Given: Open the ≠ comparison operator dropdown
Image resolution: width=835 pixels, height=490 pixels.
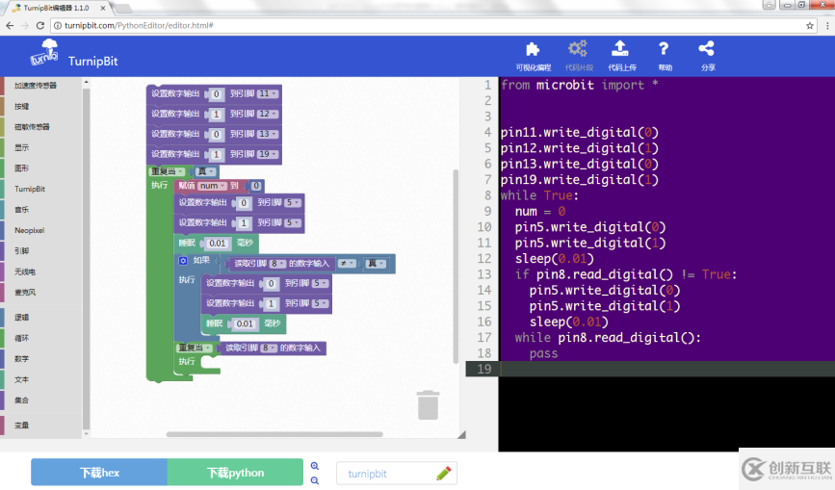Looking at the screenshot, I should point(348,264).
